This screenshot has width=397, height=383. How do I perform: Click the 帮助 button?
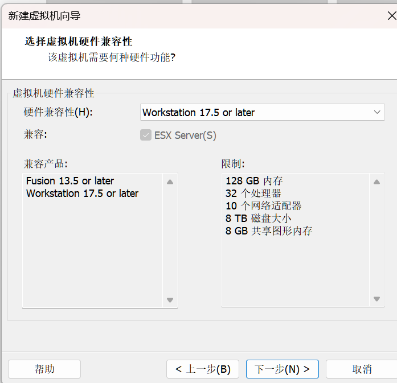click(x=44, y=369)
